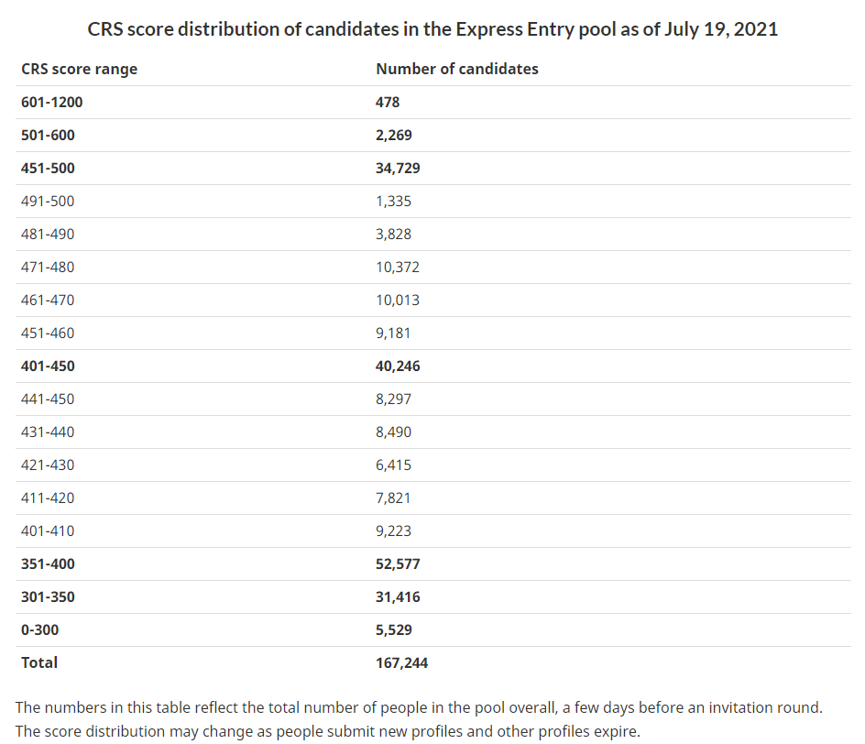Click the 52,577 candidates count
Viewport: 865px width, 744px height.
click(398, 563)
